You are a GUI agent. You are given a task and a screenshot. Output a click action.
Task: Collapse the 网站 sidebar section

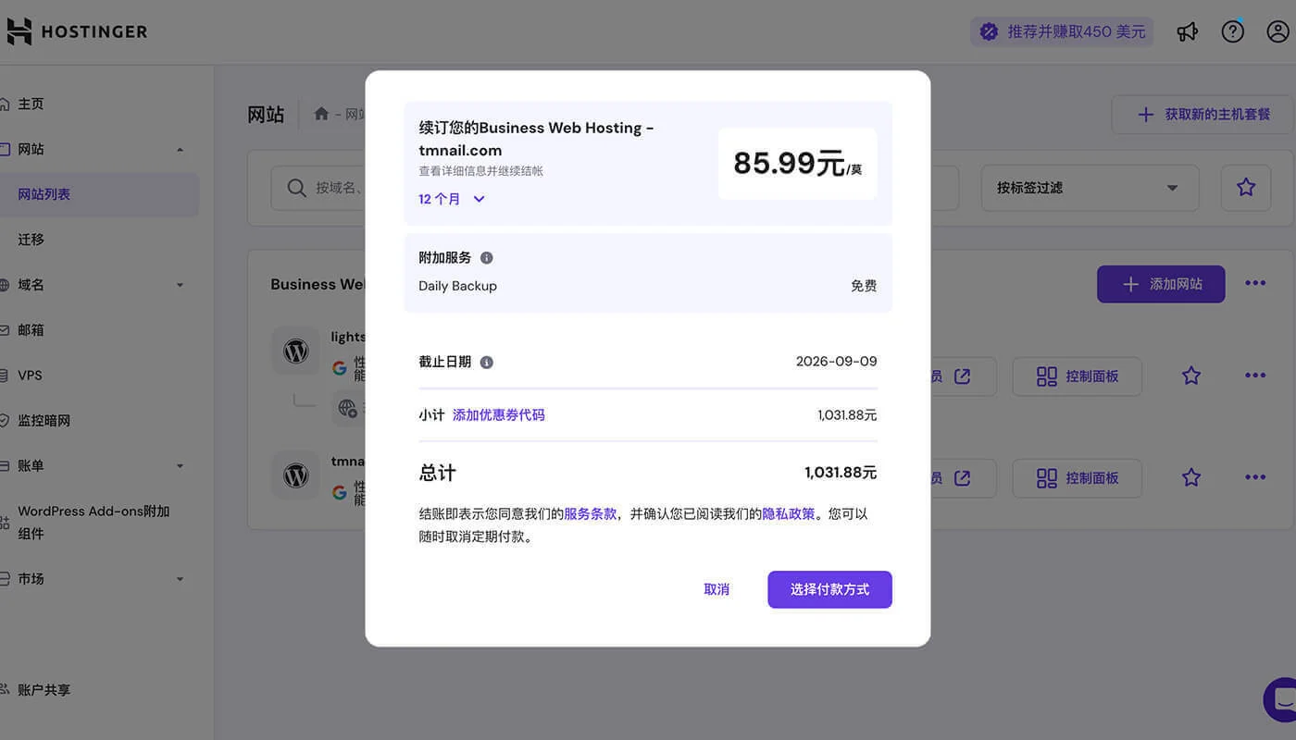click(181, 149)
